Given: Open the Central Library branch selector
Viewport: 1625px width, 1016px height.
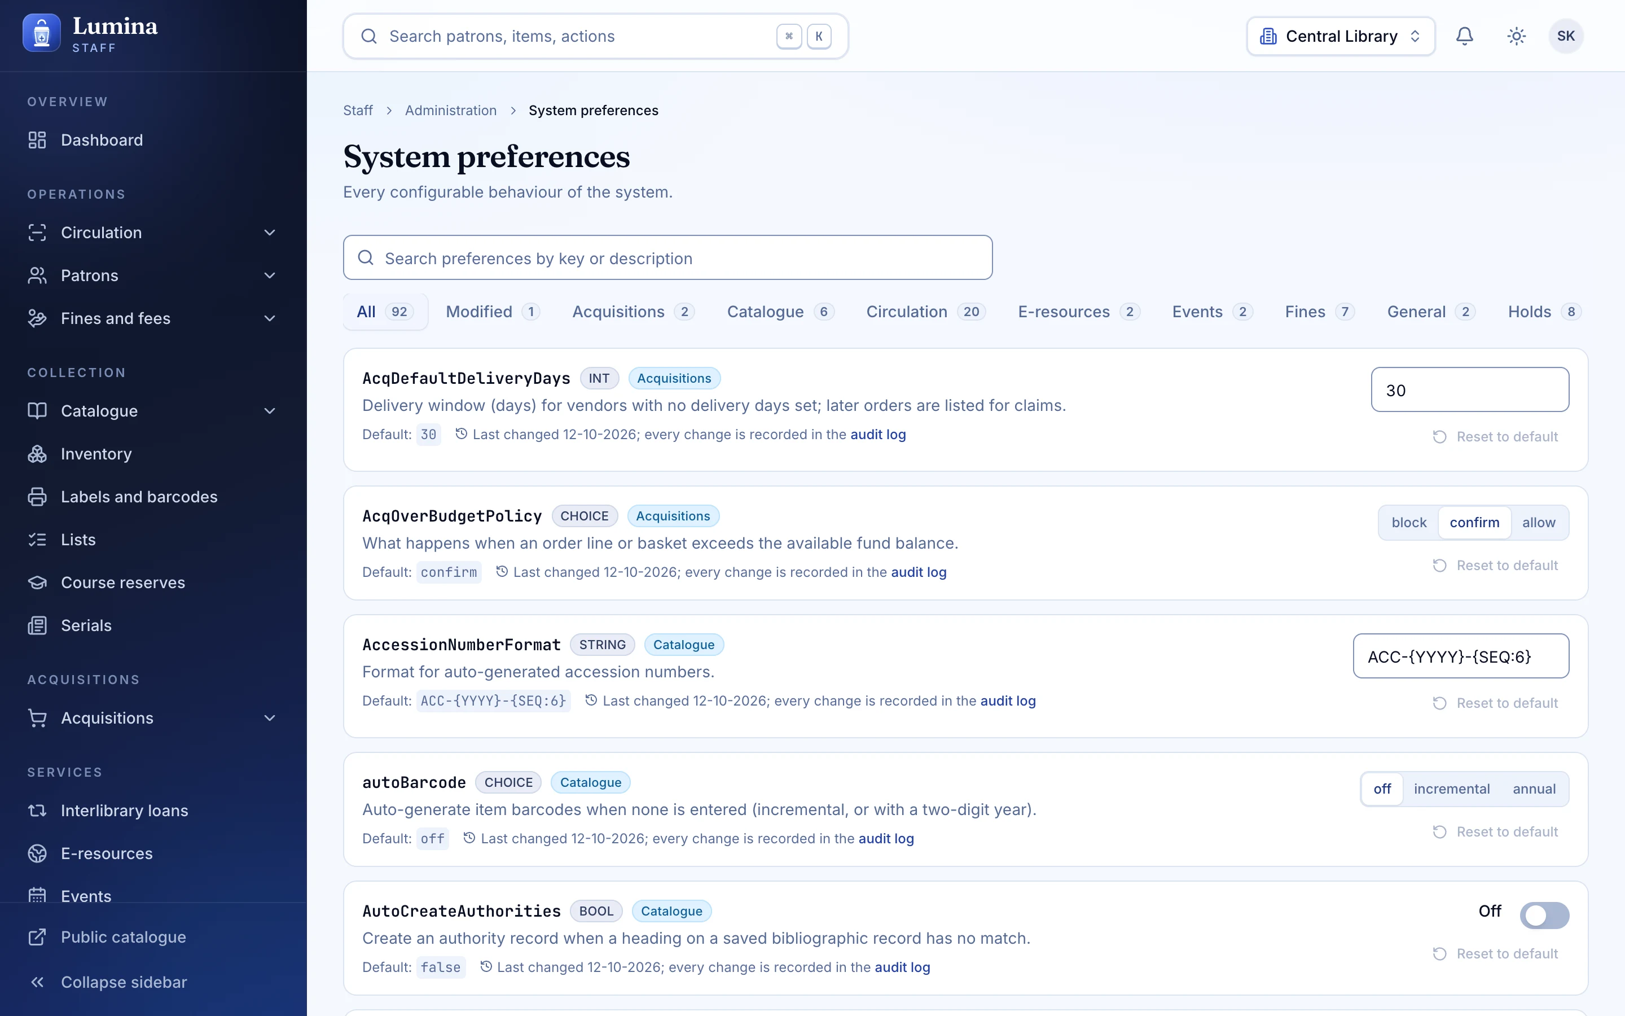Looking at the screenshot, I should (1341, 36).
